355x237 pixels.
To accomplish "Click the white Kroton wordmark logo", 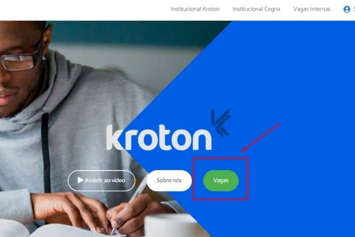I will [159, 138].
